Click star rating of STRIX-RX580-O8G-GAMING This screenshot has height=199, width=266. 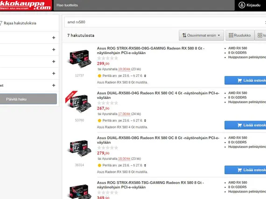pyautogui.click(x=107, y=58)
